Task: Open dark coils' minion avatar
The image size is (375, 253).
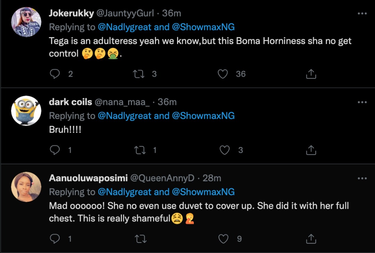Action: click(26, 111)
